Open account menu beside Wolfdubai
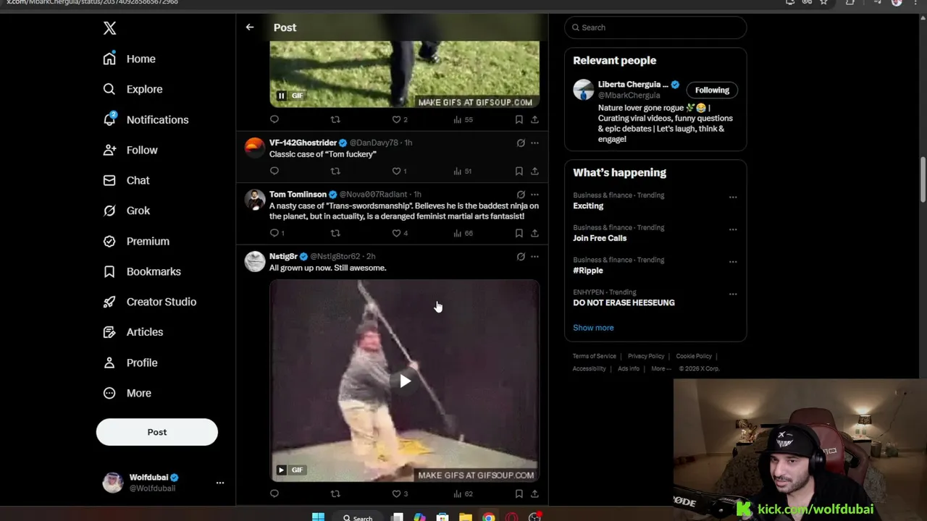 pos(219,483)
